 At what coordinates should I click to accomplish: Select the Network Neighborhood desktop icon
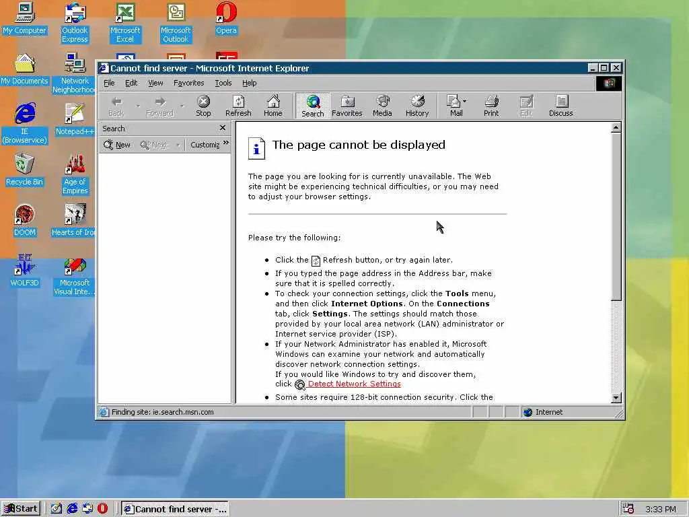coord(74,73)
